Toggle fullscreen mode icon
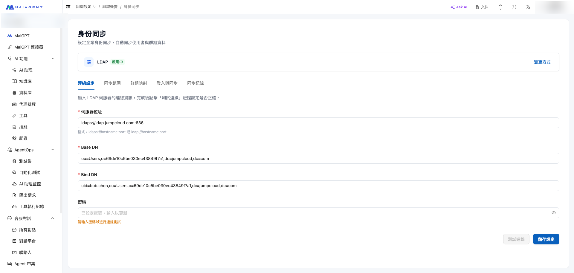574x273 pixels. pyautogui.click(x=514, y=7)
